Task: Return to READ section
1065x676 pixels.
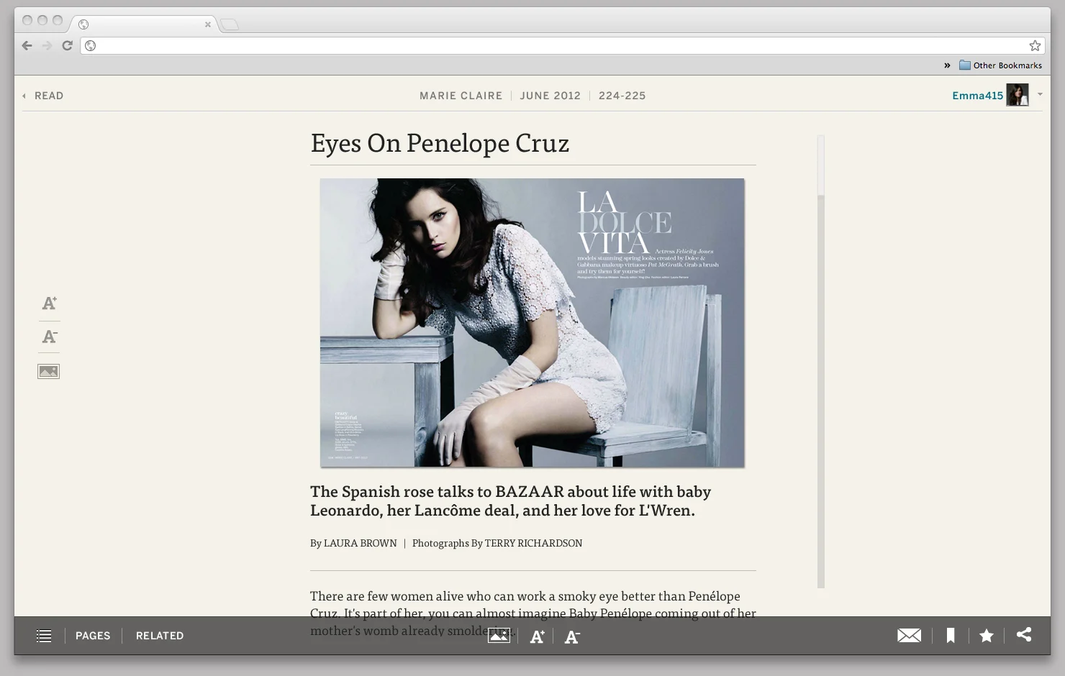Action: (x=43, y=96)
